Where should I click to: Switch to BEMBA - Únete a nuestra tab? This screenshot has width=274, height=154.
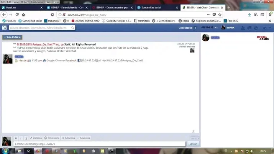coord(112,8)
